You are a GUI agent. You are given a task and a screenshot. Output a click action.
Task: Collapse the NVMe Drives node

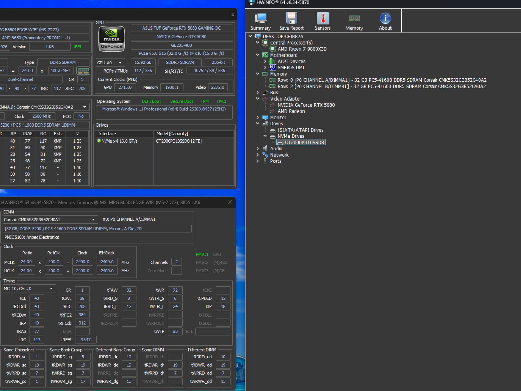pyautogui.click(x=265, y=136)
